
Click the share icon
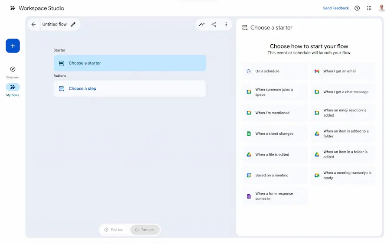coord(214,24)
